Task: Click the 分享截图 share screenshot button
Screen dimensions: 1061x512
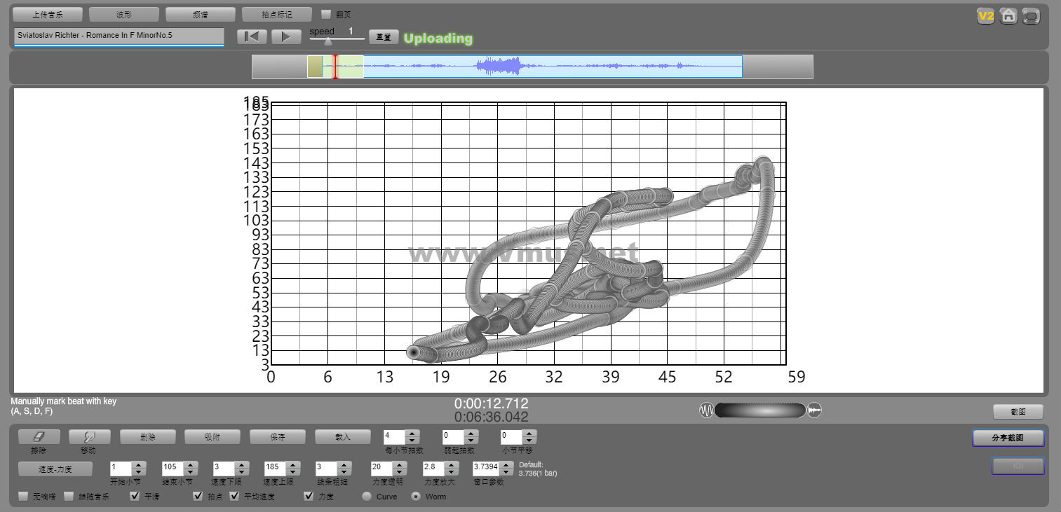Action: tap(1008, 438)
